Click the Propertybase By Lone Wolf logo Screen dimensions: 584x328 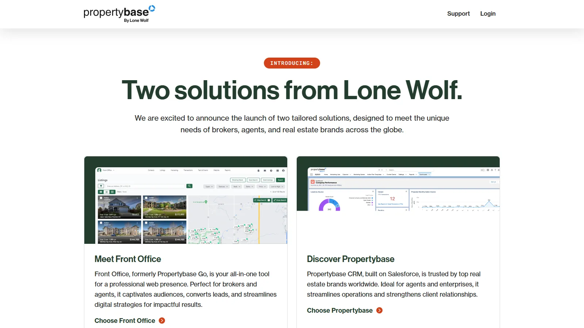coord(118,13)
